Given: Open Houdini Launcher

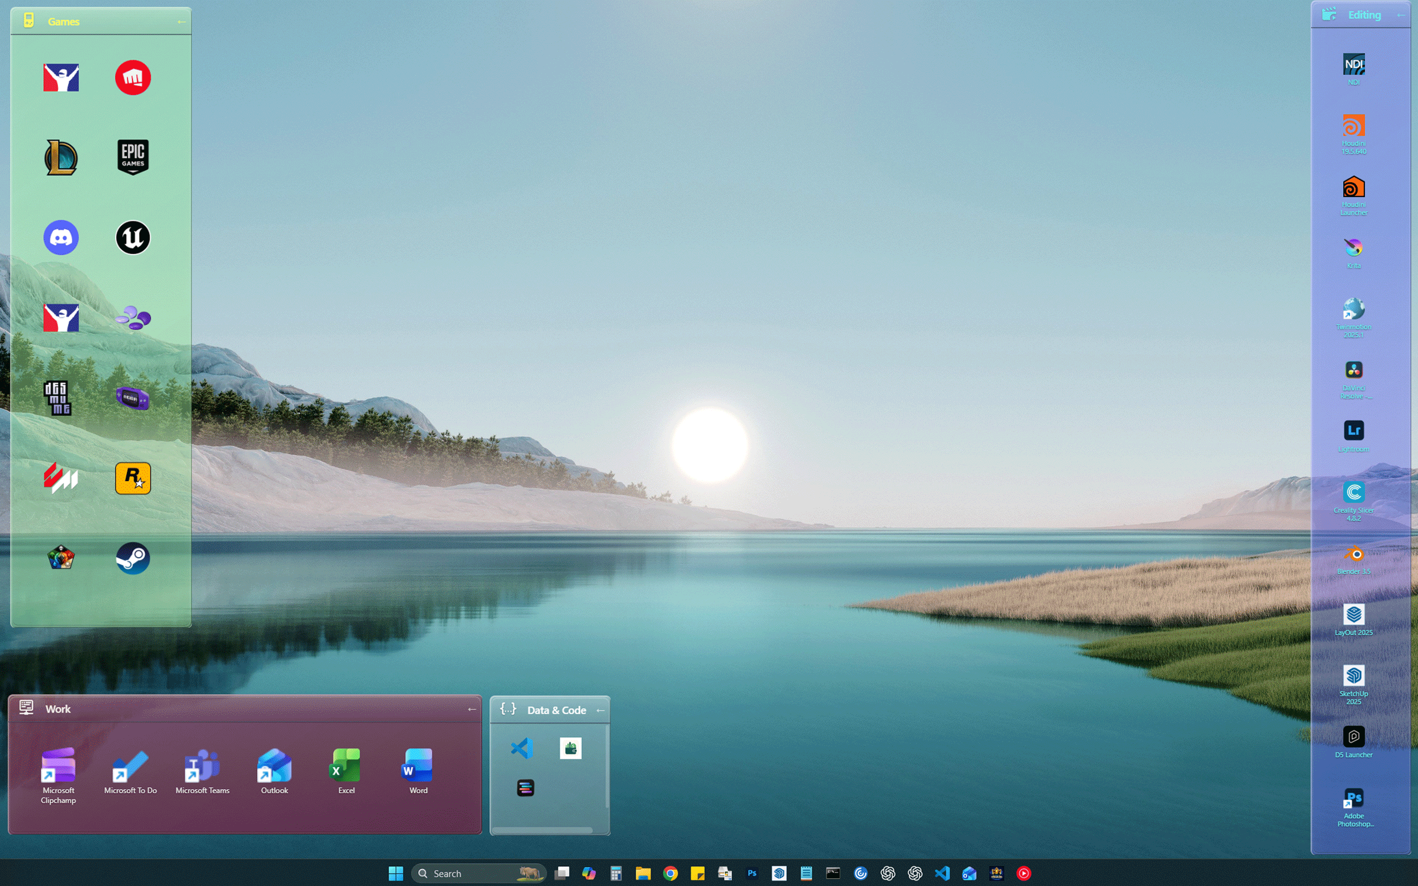Looking at the screenshot, I should point(1354,195).
